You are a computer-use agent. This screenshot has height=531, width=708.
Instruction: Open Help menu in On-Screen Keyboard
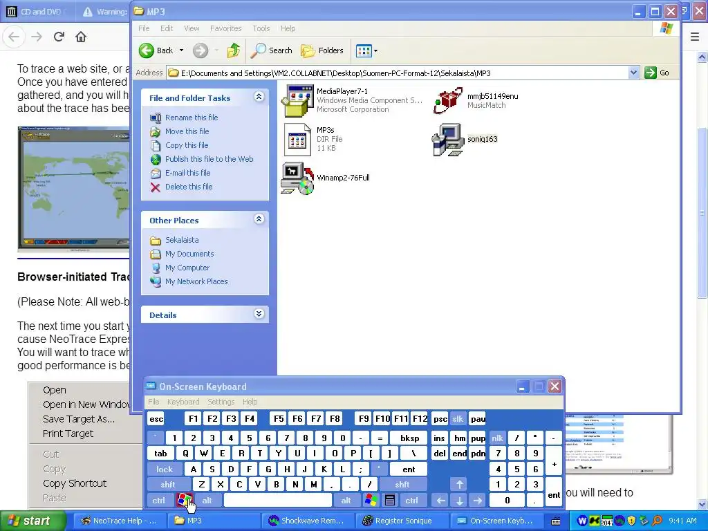tap(250, 402)
